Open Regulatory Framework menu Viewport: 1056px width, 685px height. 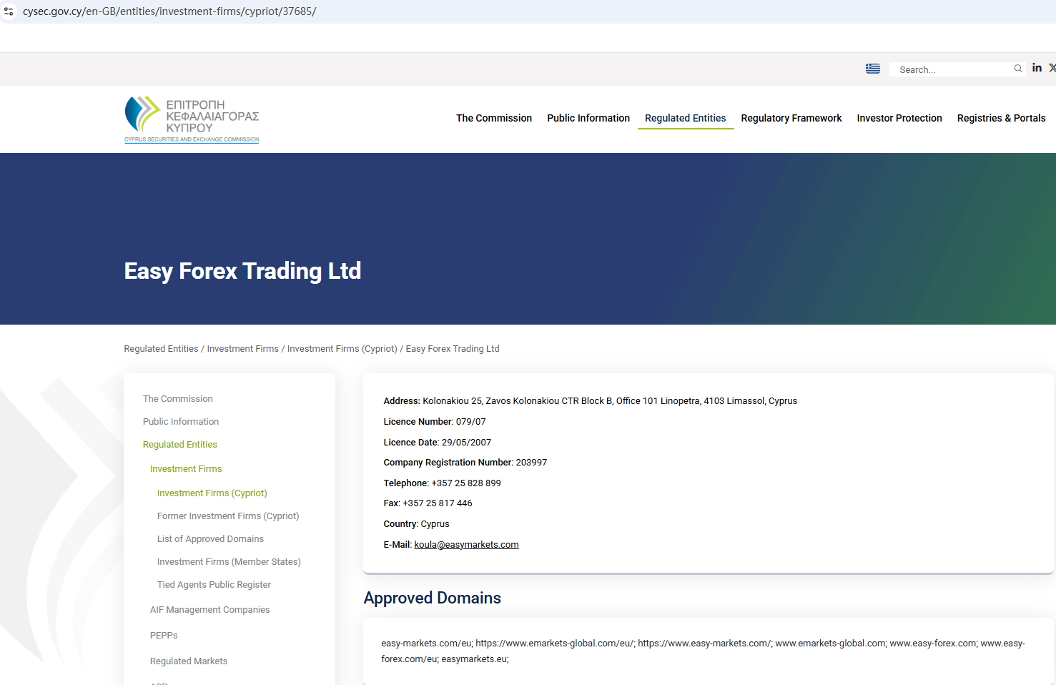(x=791, y=118)
